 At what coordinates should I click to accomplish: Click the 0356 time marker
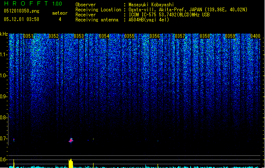[x=155, y=36]
